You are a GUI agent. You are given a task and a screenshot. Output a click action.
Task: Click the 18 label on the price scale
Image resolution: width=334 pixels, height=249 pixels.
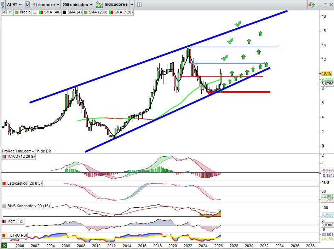[x=324, y=16]
